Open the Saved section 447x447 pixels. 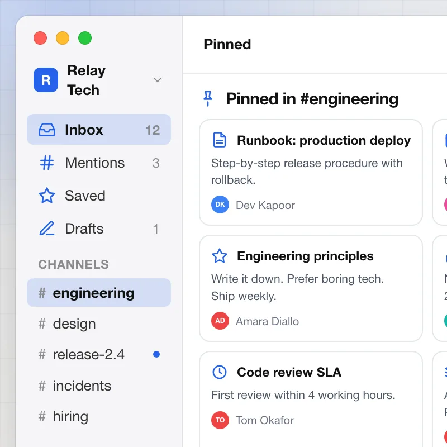(x=99, y=196)
